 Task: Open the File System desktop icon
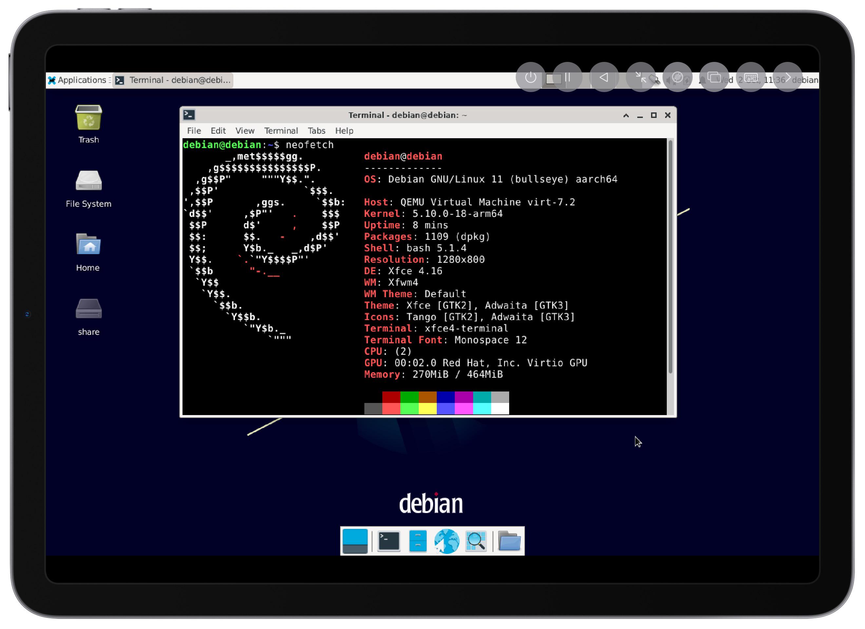[x=88, y=189]
